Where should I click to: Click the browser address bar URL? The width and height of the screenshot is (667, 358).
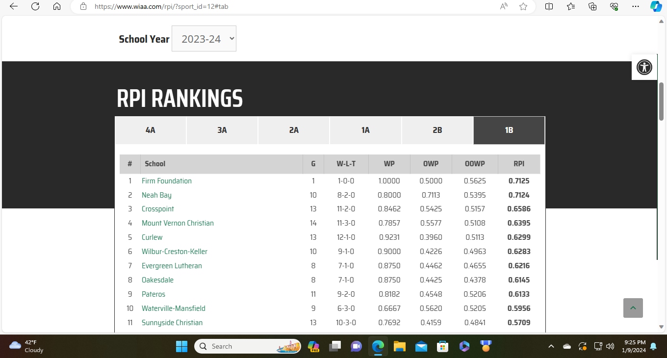tap(161, 7)
